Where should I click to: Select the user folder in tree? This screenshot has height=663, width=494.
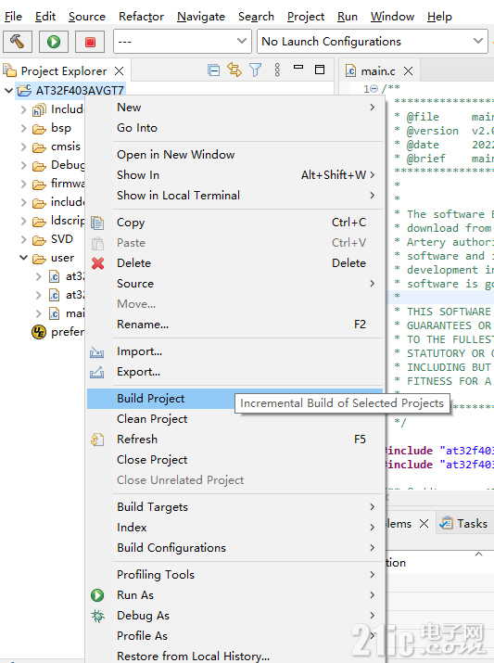tap(62, 258)
